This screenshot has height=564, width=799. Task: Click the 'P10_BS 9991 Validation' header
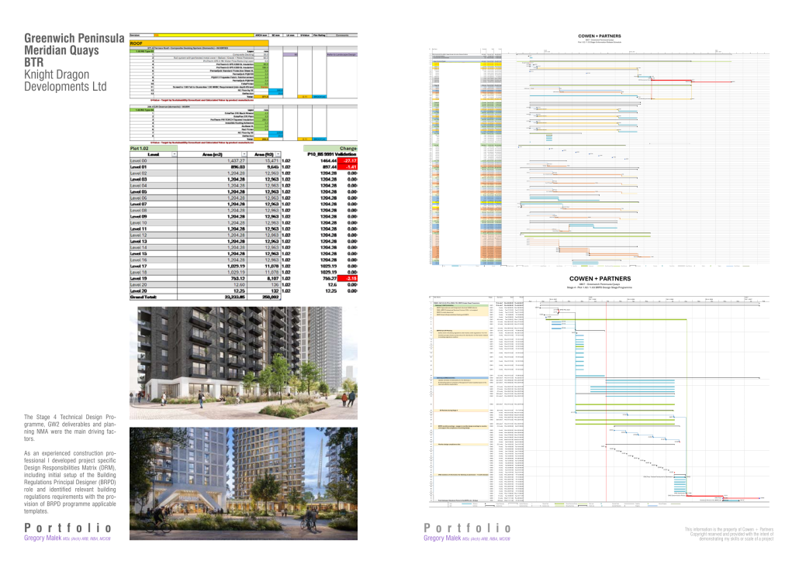click(332, 154)
